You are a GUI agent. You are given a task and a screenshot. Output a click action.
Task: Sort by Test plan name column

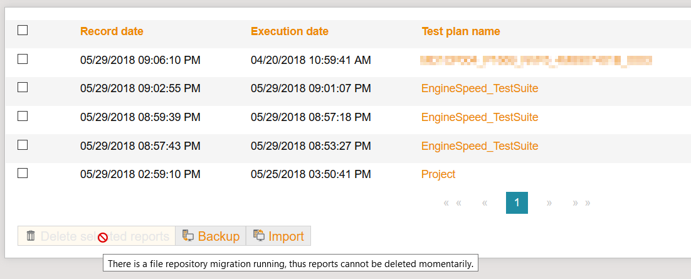click(461, 31)
